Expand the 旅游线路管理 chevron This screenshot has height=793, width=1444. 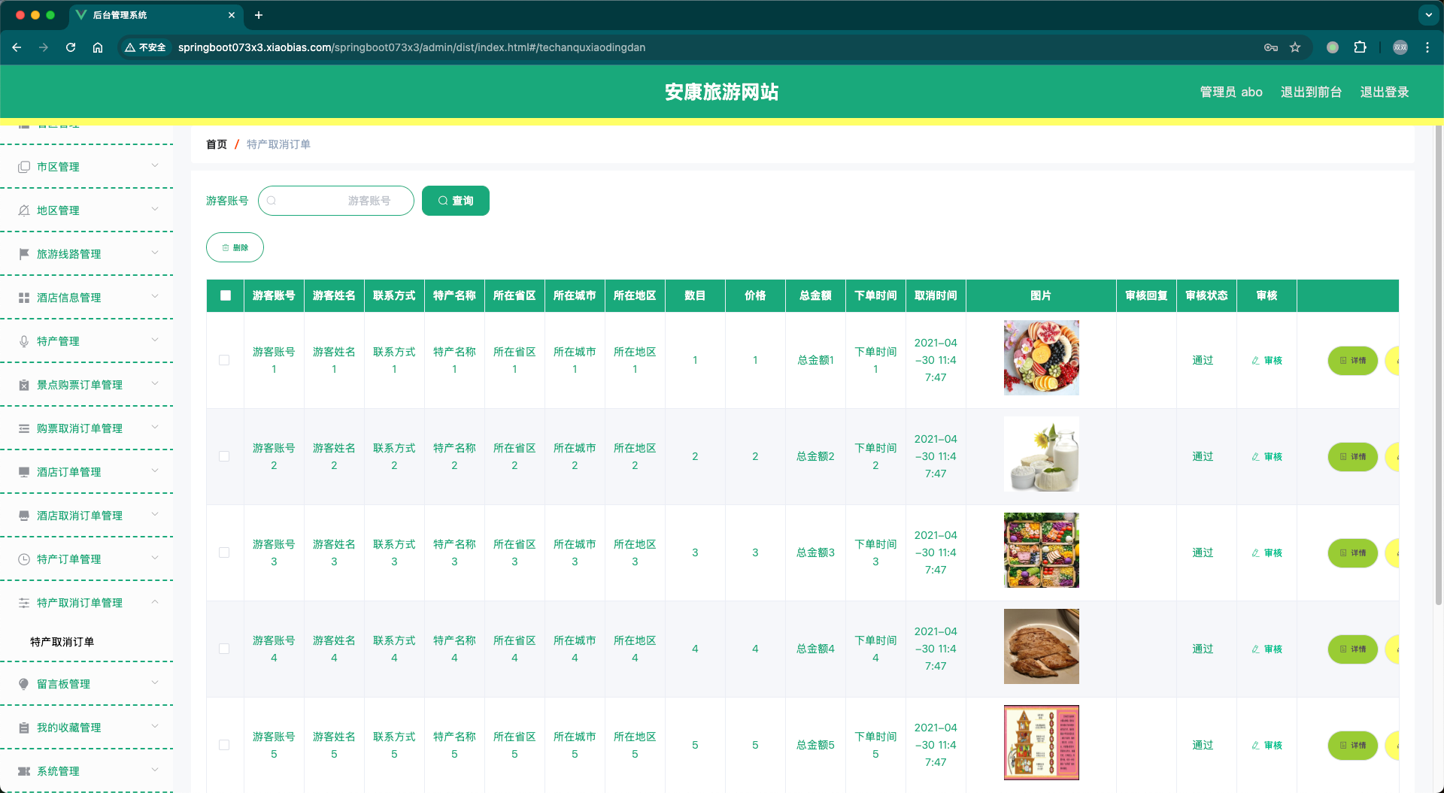pyautogui.click(x=155, y=253)
